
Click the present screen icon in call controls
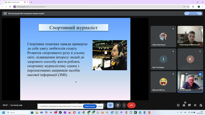(x=110, y=105)
